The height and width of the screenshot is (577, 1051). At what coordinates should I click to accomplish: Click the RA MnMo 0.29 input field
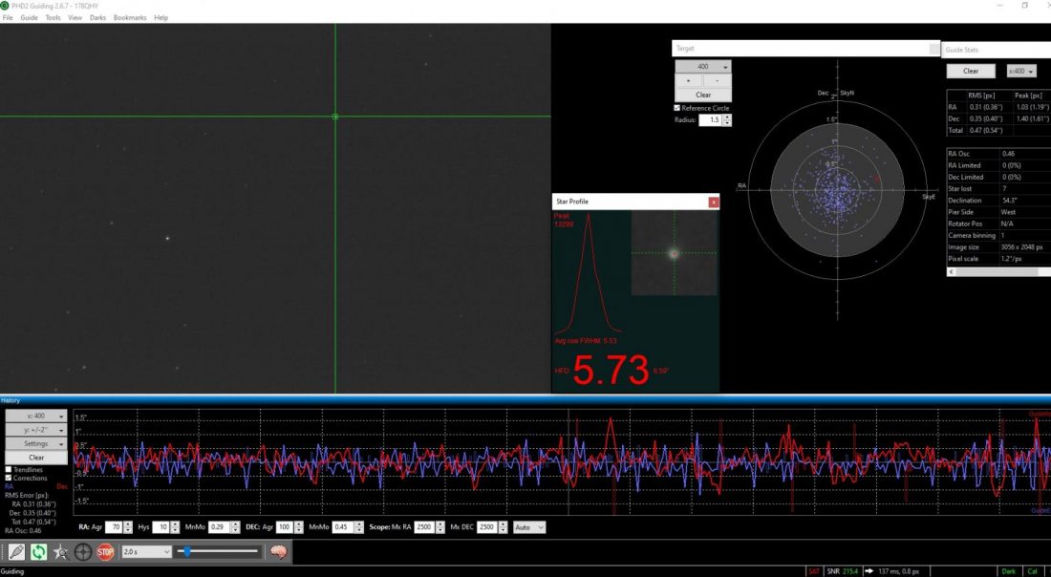219,527
